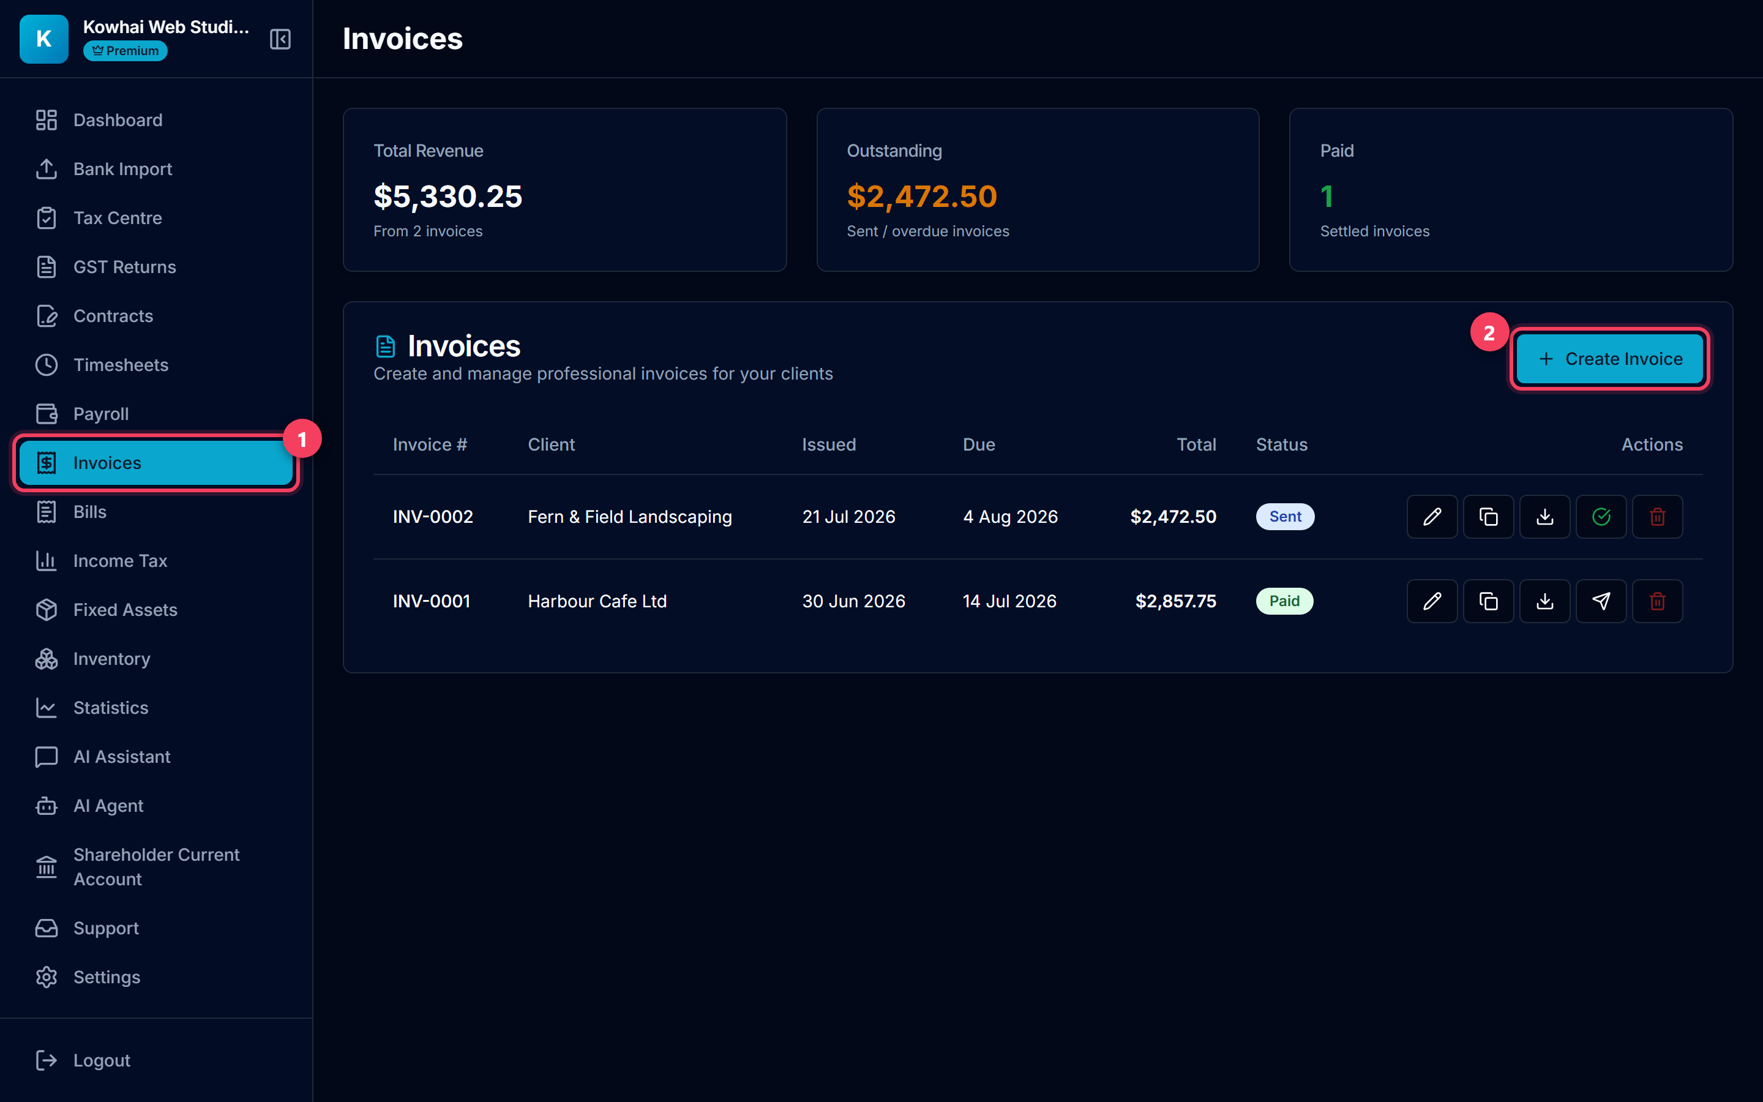Viewport: 1763px width, 1102px height.
Task: Open Income Tax section
Action: point(156,560)
